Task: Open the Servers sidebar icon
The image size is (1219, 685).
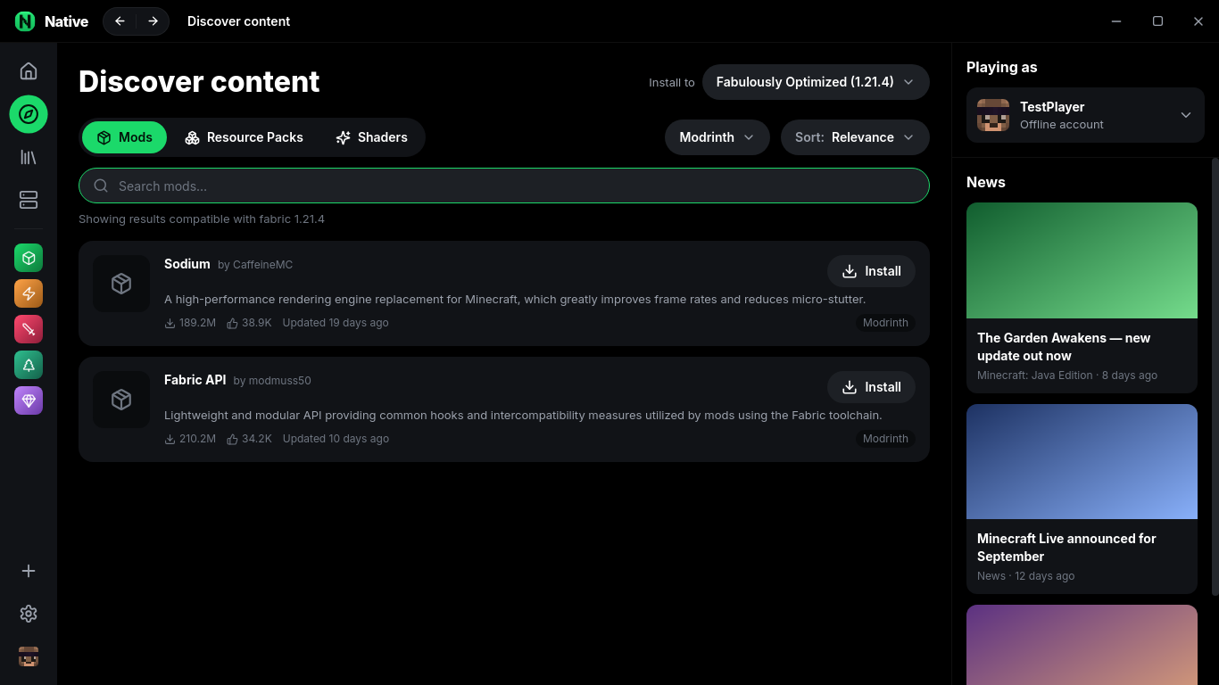Action: tap(29, 200)
